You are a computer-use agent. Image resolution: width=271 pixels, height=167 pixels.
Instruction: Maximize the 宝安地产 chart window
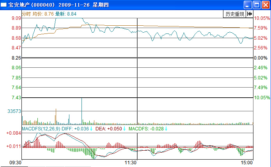point(256,5)
